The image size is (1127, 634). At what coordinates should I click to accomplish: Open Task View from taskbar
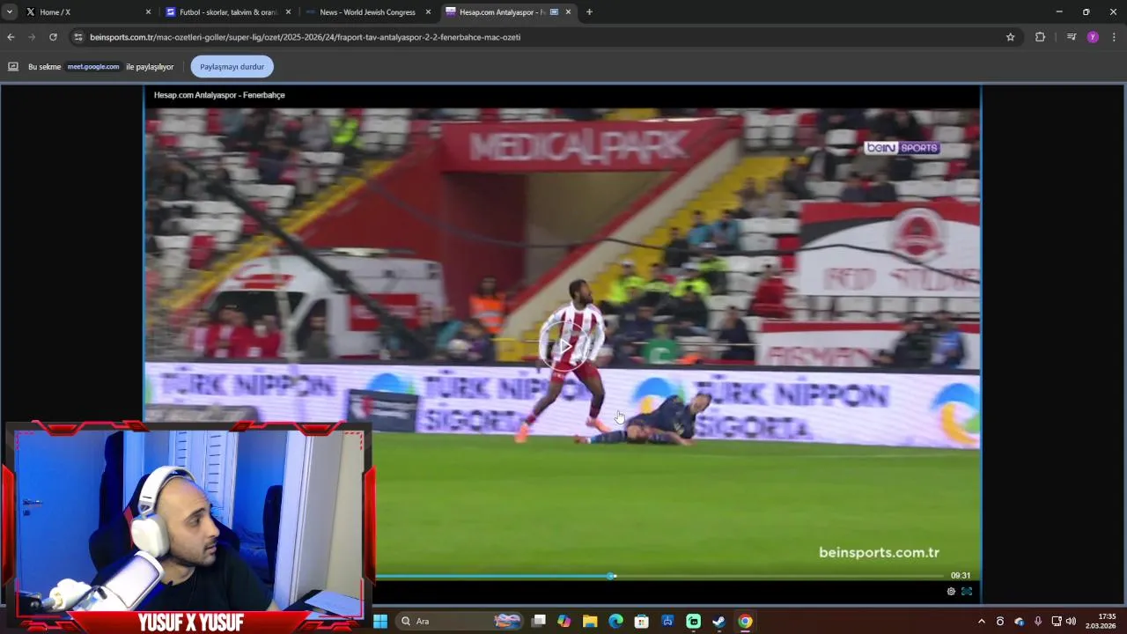(x=539, y=622)
